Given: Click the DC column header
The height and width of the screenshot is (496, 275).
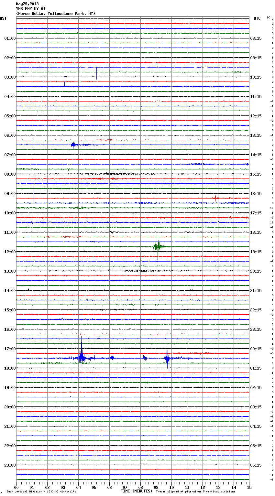Looking at the screenshot, I should (269, 17).
